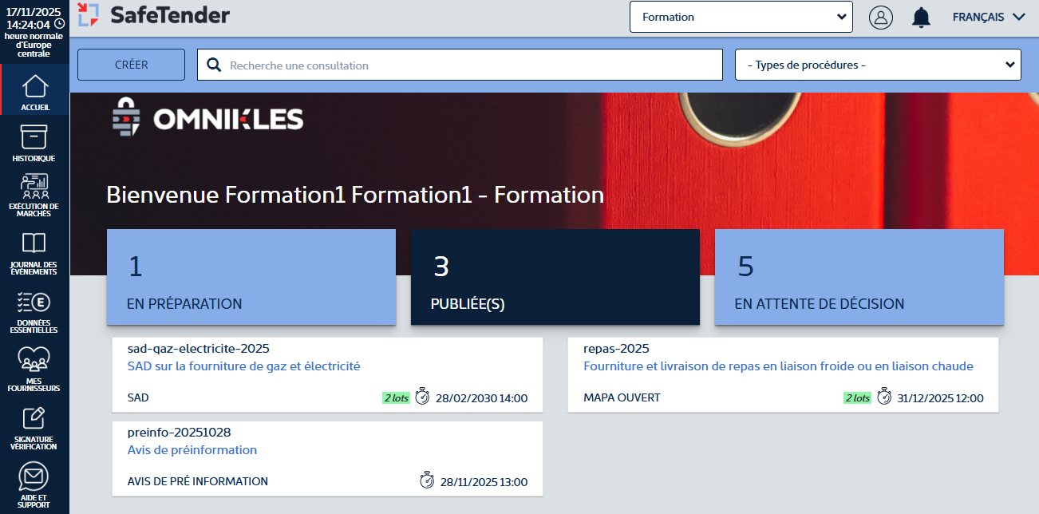Open Aide et support envelope icon
The image size is (1039, 514).
click(x=34, y=479)
